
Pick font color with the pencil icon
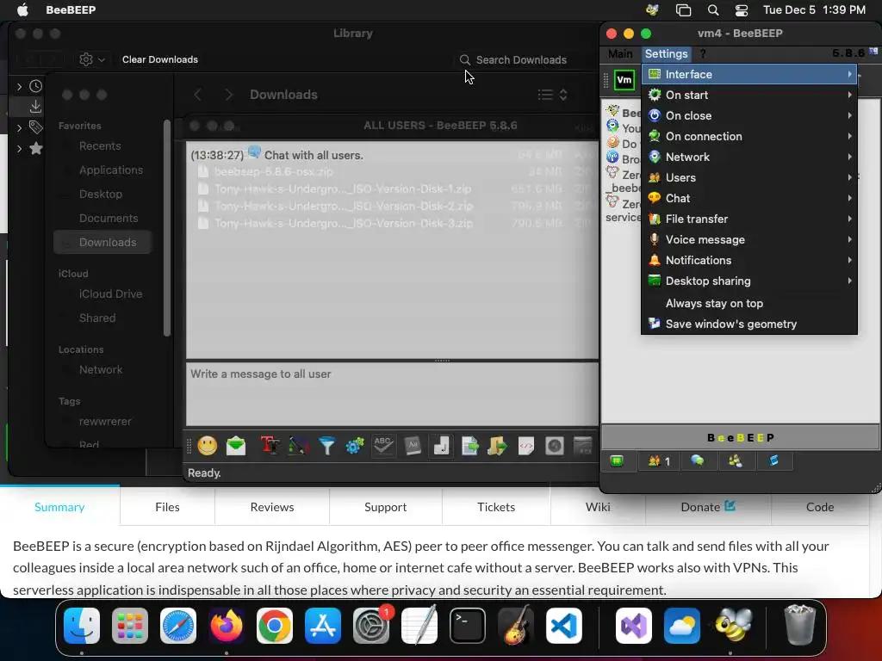pos(298,446)
